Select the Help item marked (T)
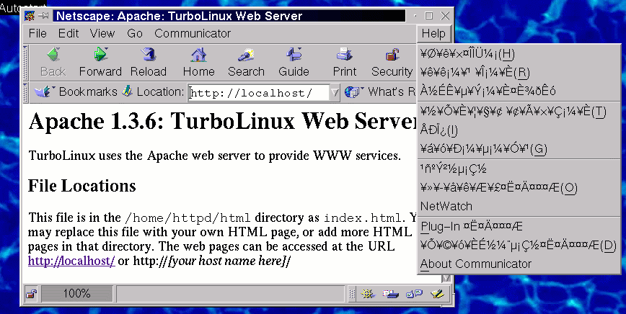626x314 pixels. (x=519, y=112)
